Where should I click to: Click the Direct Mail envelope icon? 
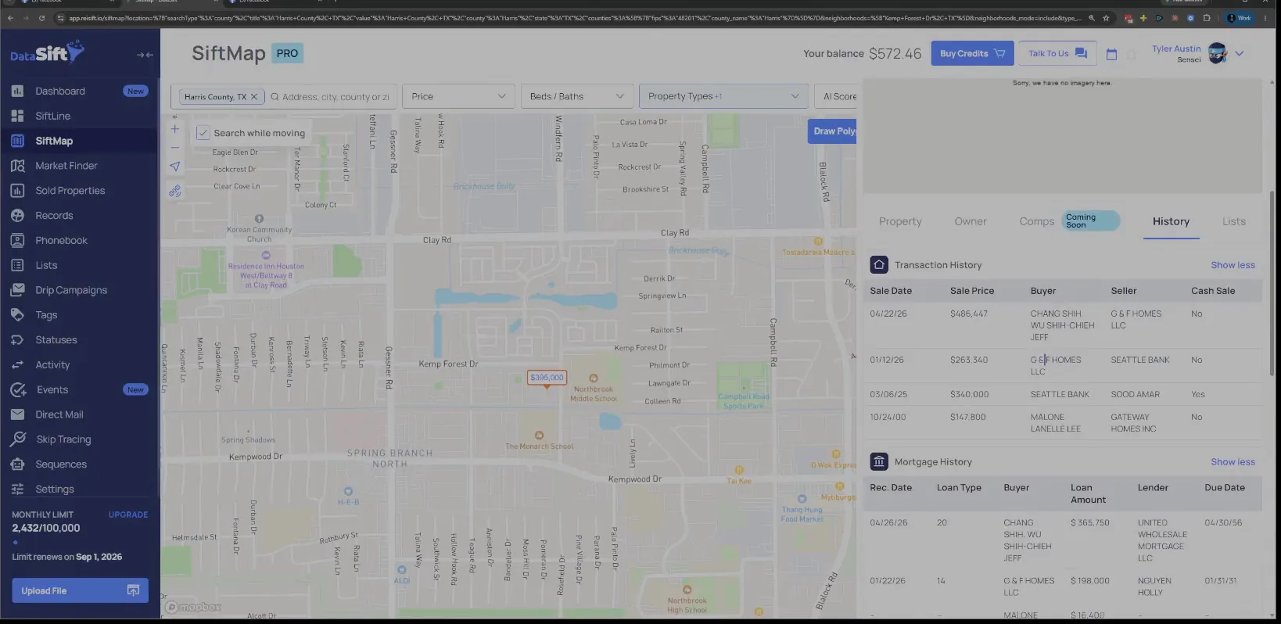[17, 414]
